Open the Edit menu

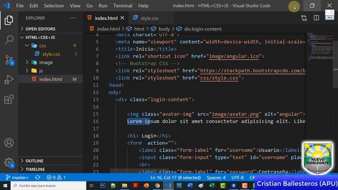(34, 6)
